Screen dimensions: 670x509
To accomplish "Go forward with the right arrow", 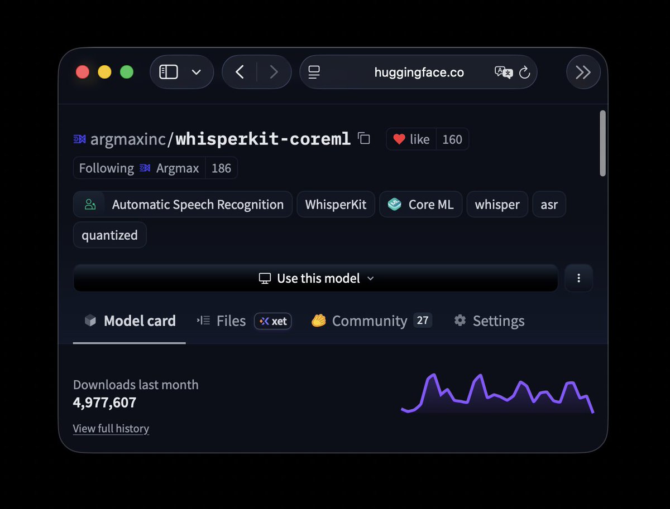I will (x=274, y=72).
